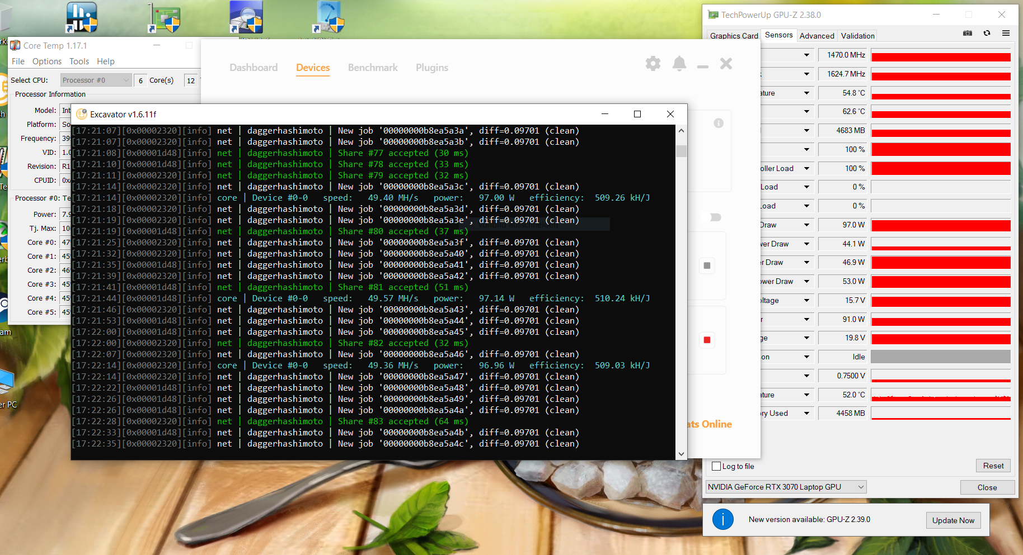Launch the graphics card desktop shortcut
This screenshot has height=555, width=1023.
point(165,18)
